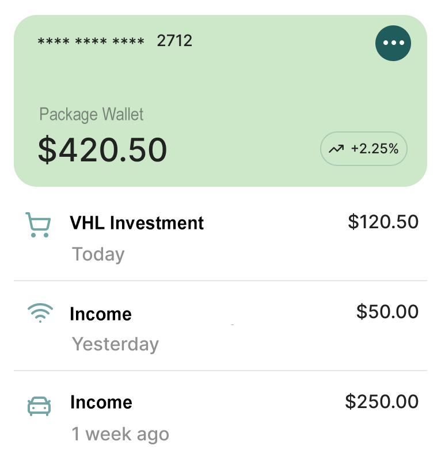
Task: Click the shopping cart icon
Action: 39,224
